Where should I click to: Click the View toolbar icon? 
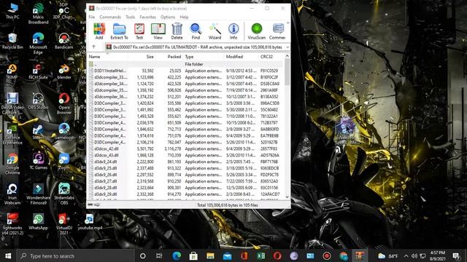158,31
